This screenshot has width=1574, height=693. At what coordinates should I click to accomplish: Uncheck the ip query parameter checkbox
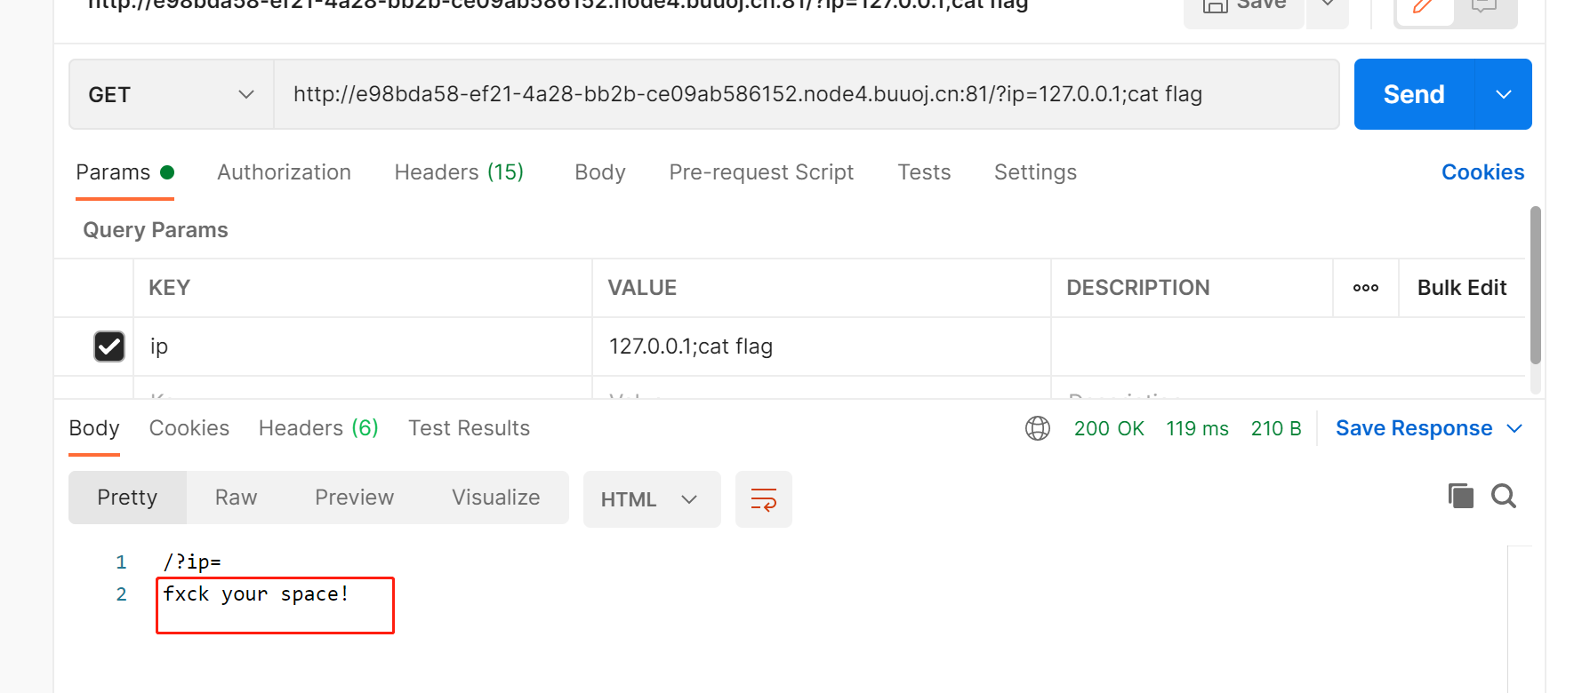pos(109,346)
